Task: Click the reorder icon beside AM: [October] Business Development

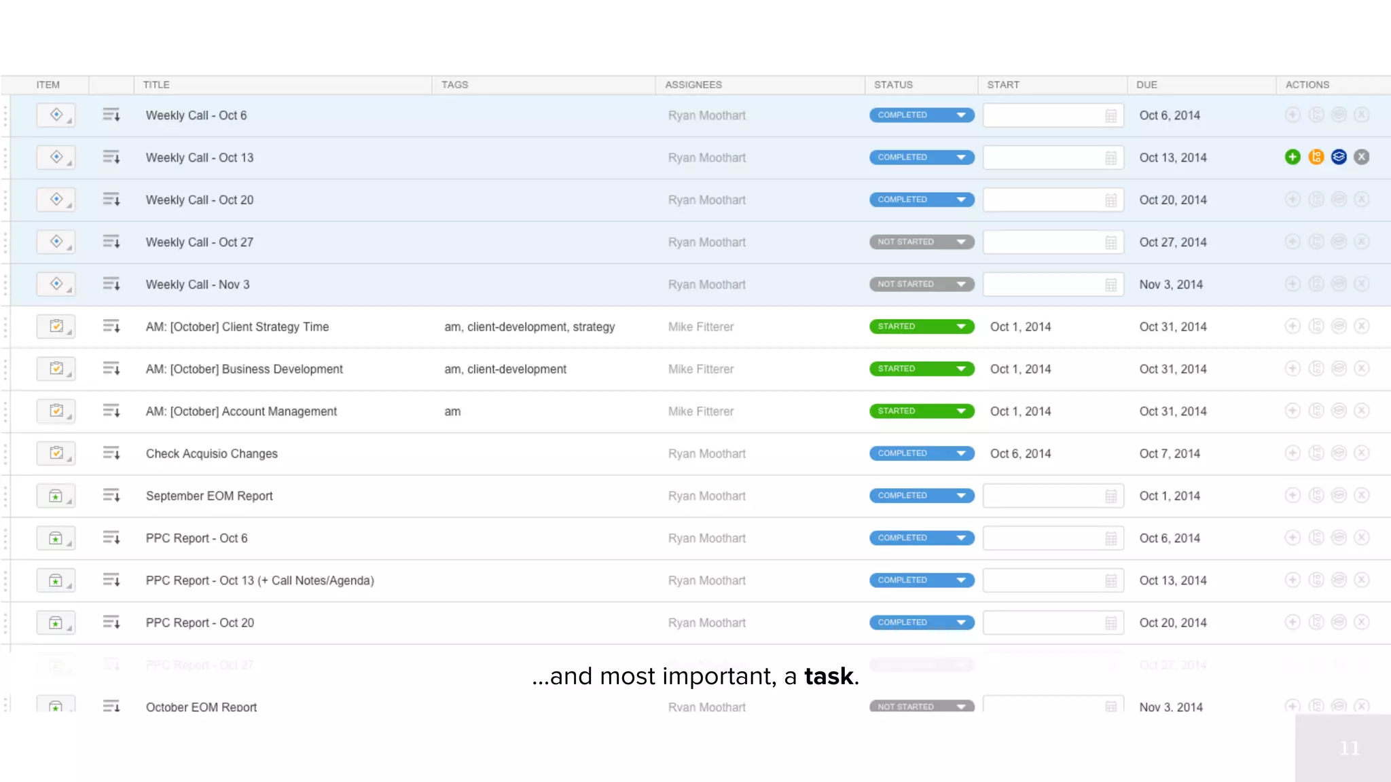Action: point(111,369)
